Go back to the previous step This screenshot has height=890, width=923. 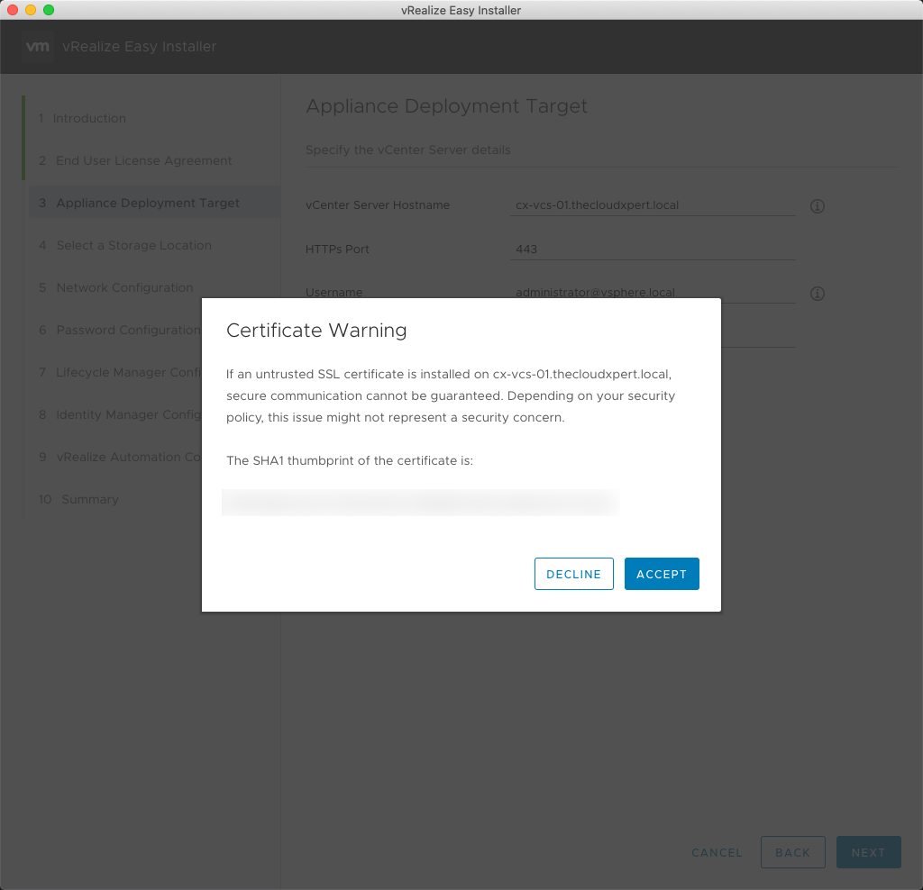click(x=793, y=852)
